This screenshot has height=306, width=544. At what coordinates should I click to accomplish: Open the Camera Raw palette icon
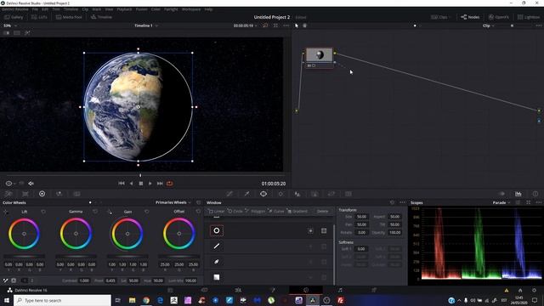point(8,194)
